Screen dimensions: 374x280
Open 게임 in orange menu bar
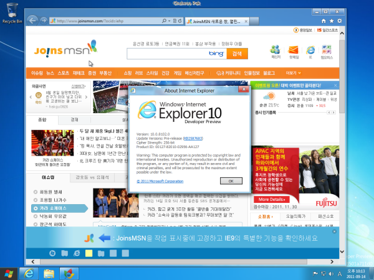pos(178,73)
